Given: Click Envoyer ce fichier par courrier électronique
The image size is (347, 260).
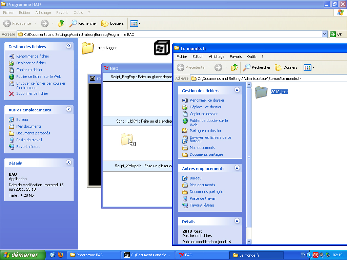Looking at the screenshot, I should (x=41, y=85).
